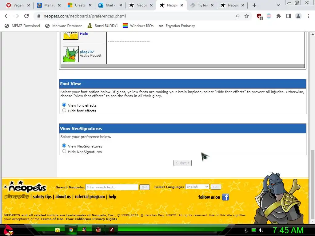
Task: Go back with the browser back arrow
Action: 7,16
